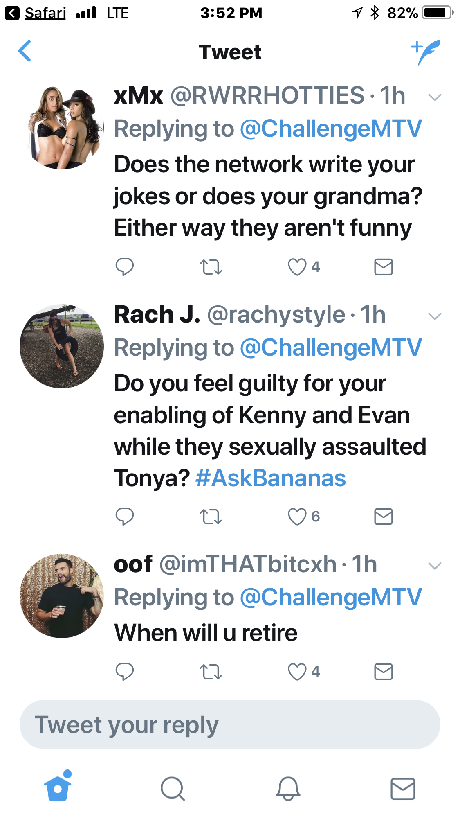This screenshot has width=460, height=819.
Task: View Rach J.'s profile picture
Action: pos(62,346)
